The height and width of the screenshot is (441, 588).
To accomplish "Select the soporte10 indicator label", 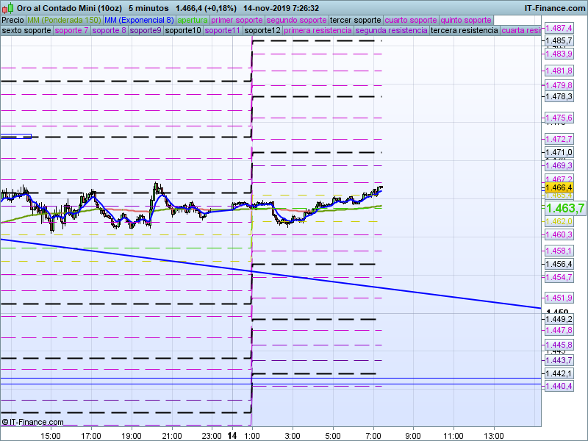I will [x=183, y=31].
